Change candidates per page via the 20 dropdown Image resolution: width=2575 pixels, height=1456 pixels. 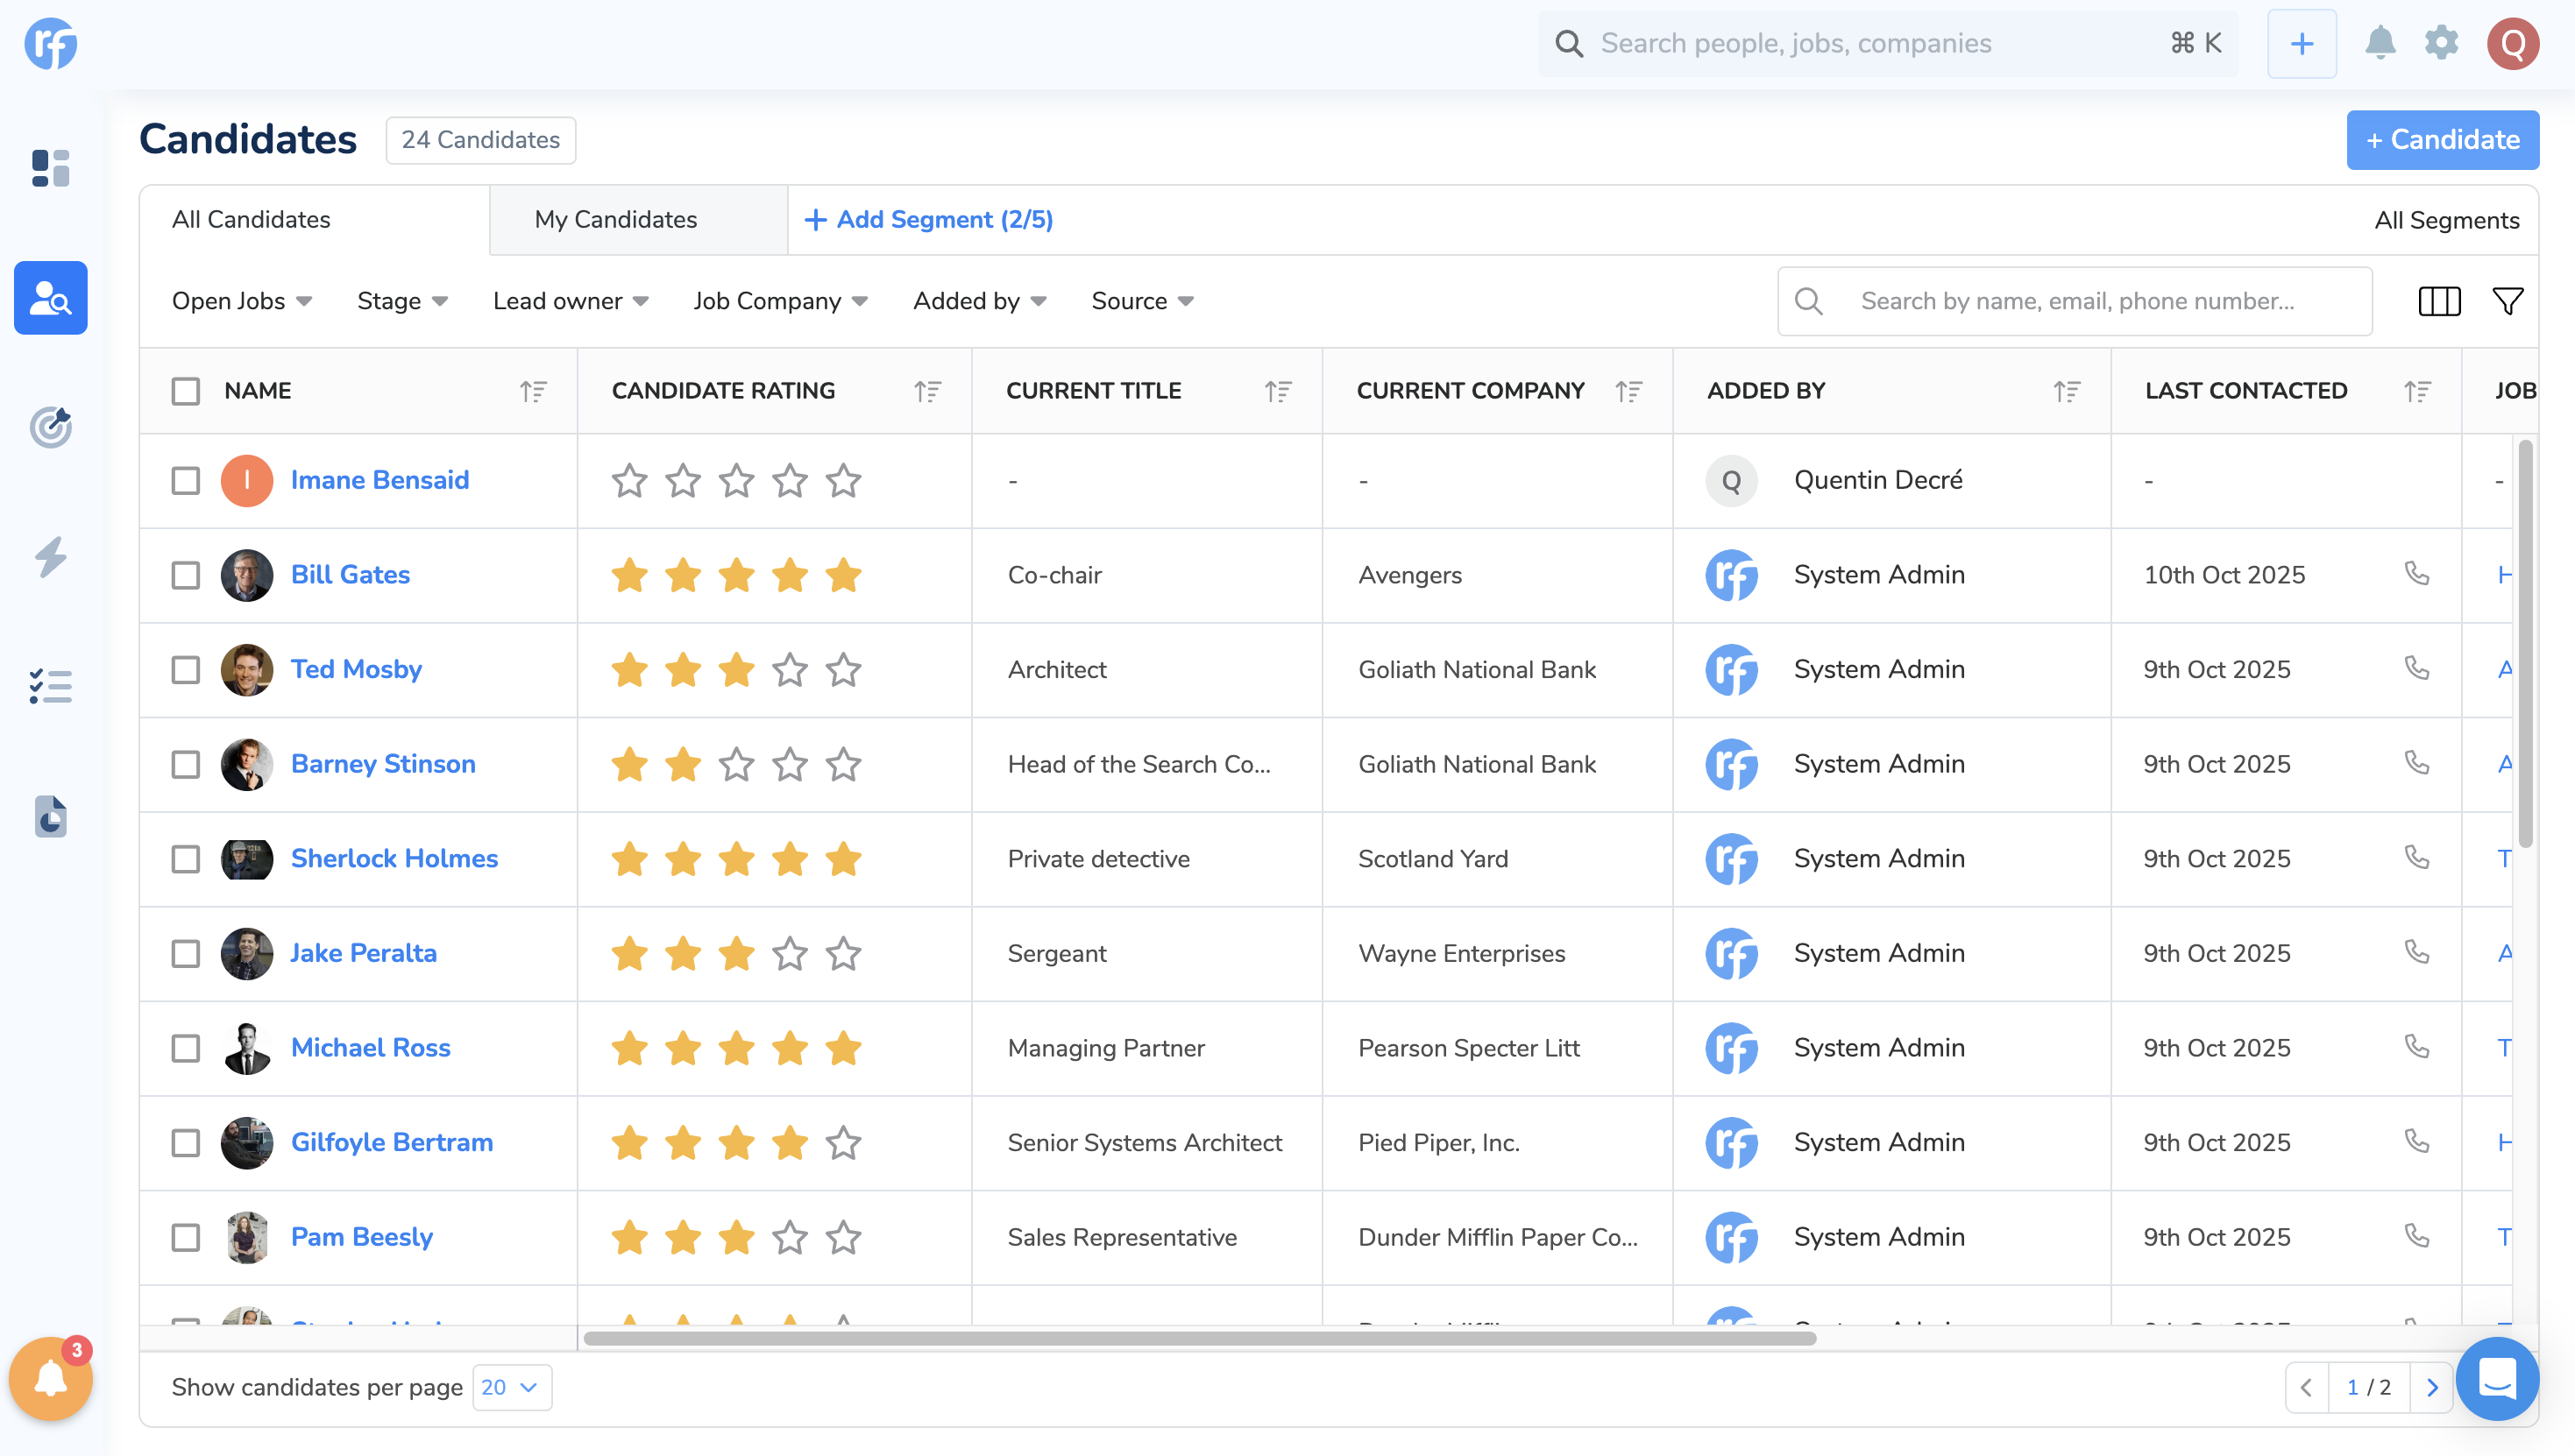coord(511,1387)
